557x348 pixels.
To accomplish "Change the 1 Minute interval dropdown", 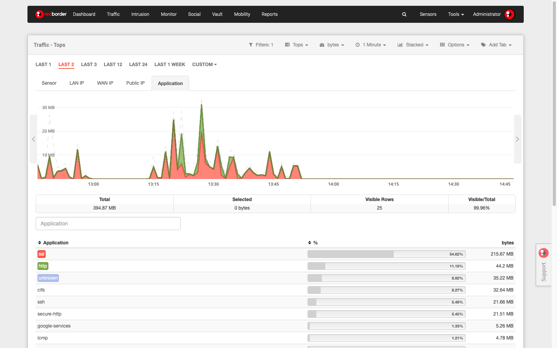I will click(x=371, y=45).
